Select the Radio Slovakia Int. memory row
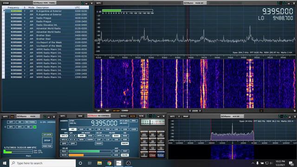297x167 pixels. [x=47, y=25]
